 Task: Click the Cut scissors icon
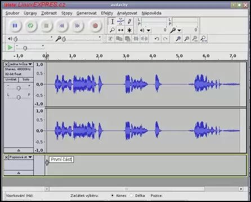[110, 39]
